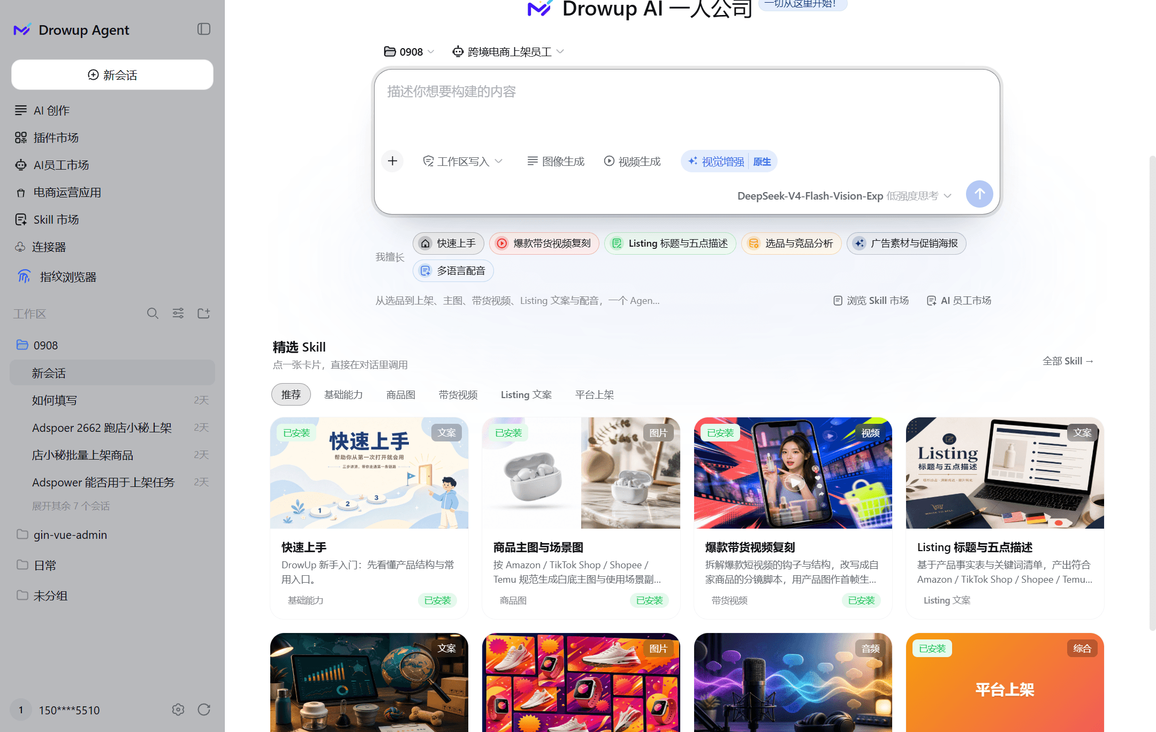
Task: Open account settings gear icon
Action: coord(178,710)
